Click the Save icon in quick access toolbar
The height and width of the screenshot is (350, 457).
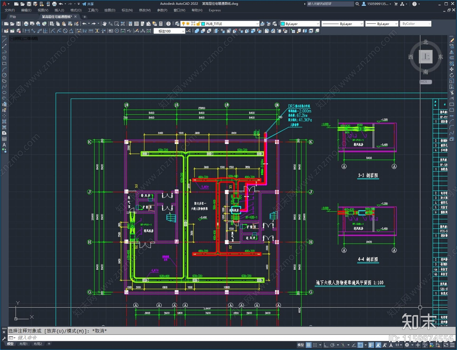[x=29, y=4]
